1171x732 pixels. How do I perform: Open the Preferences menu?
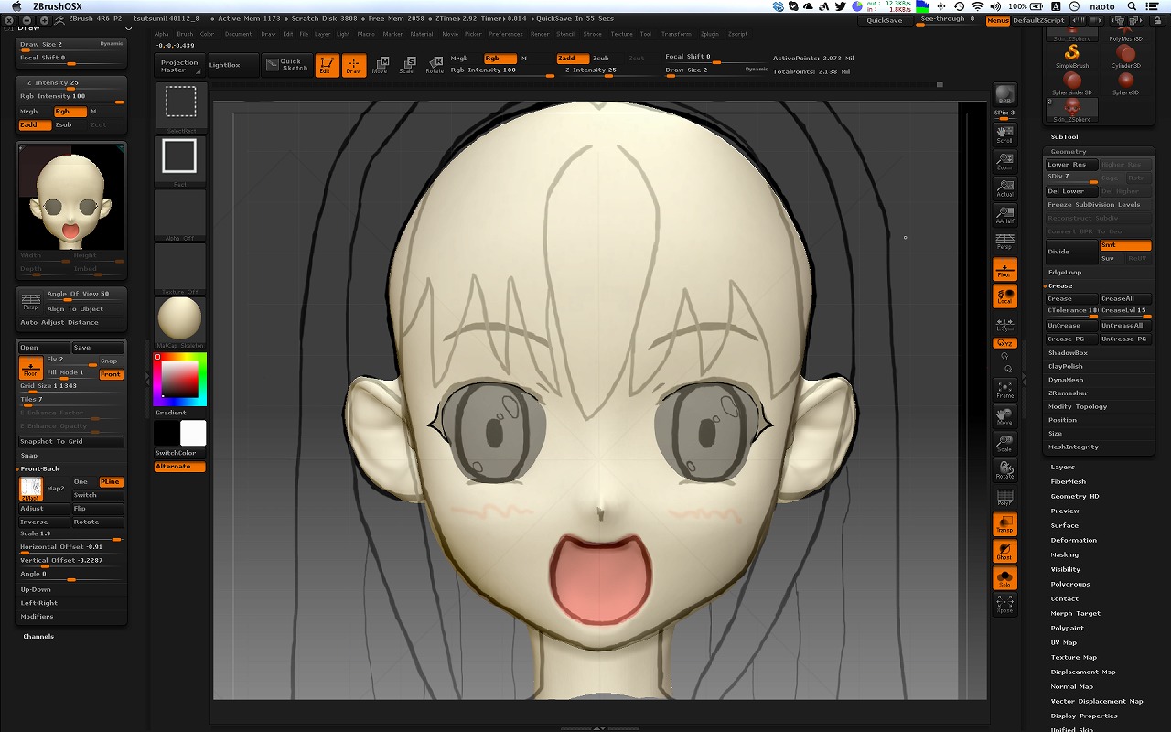coord(506,34)
